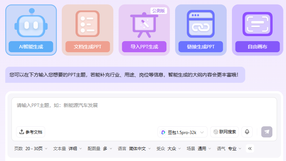The height and width of the screenshot is (161, 286).
Task: Open the 场景 通用 dropdown
Action: click(x=199, y=149)
